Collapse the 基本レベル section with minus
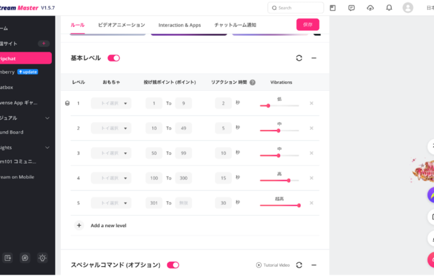 point(314,58)
